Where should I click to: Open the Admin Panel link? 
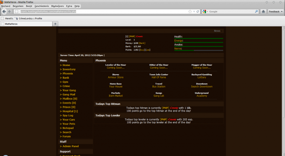pyautogui.click(x=70, y=146)
